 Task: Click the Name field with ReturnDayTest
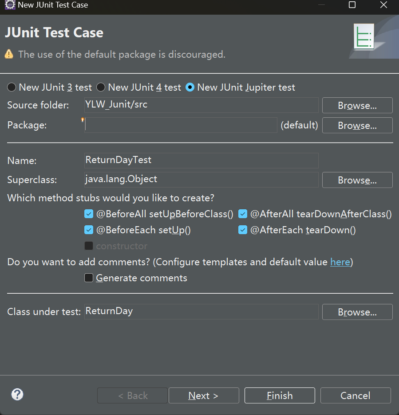coord(201,160)
